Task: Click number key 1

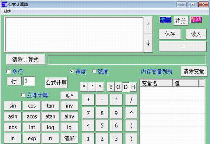Action: [88, 138]
